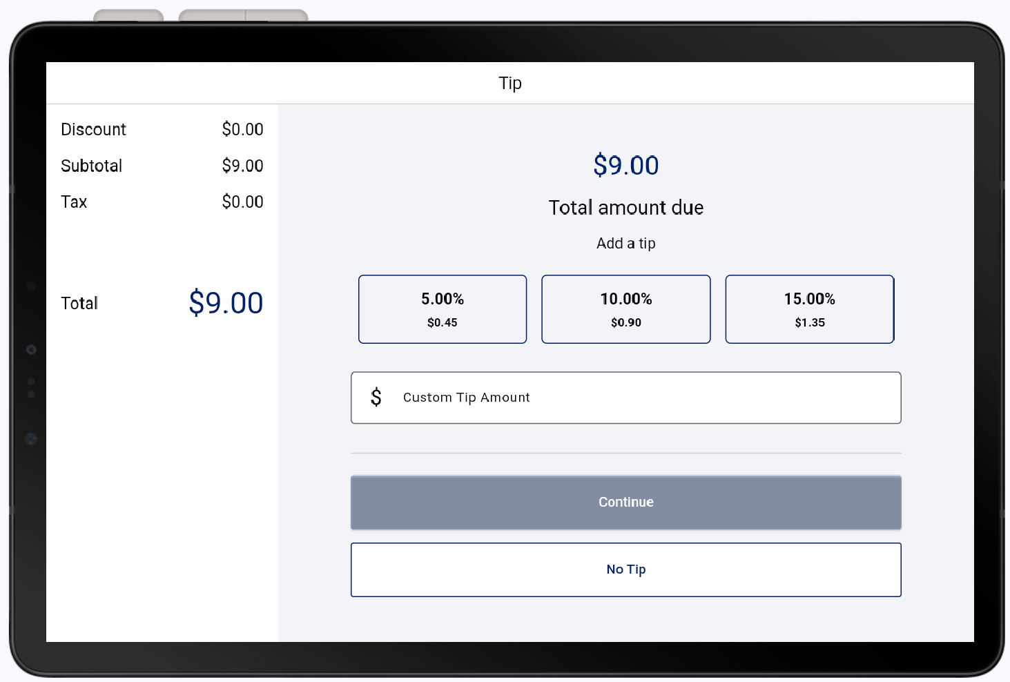The image size is (1010, 682).
Task: Click the Discount $0.00 row
Action: click(x=162, y=129)
